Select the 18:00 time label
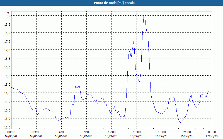The height and width of the screenshot is (139, 223). click(162, 132)
